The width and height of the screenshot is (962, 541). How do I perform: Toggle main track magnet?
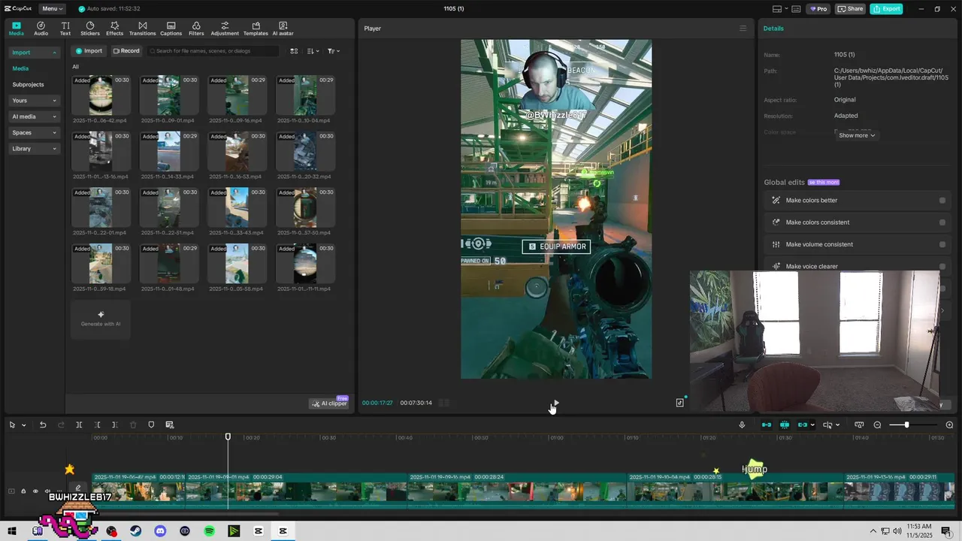[767, 425]
